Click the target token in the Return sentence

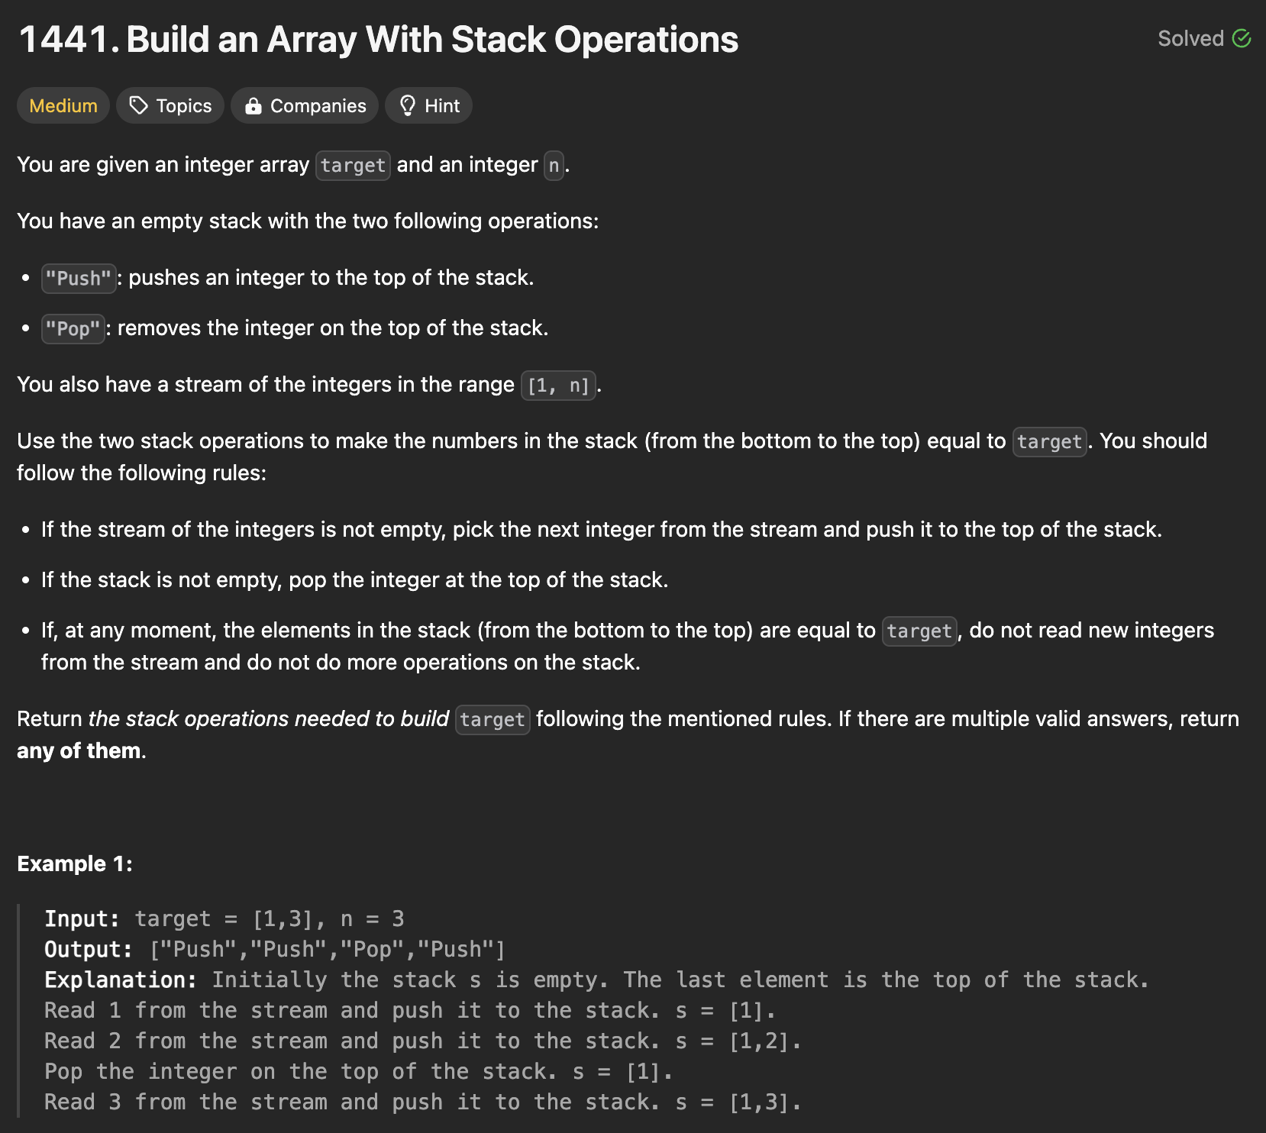[493, 719]
